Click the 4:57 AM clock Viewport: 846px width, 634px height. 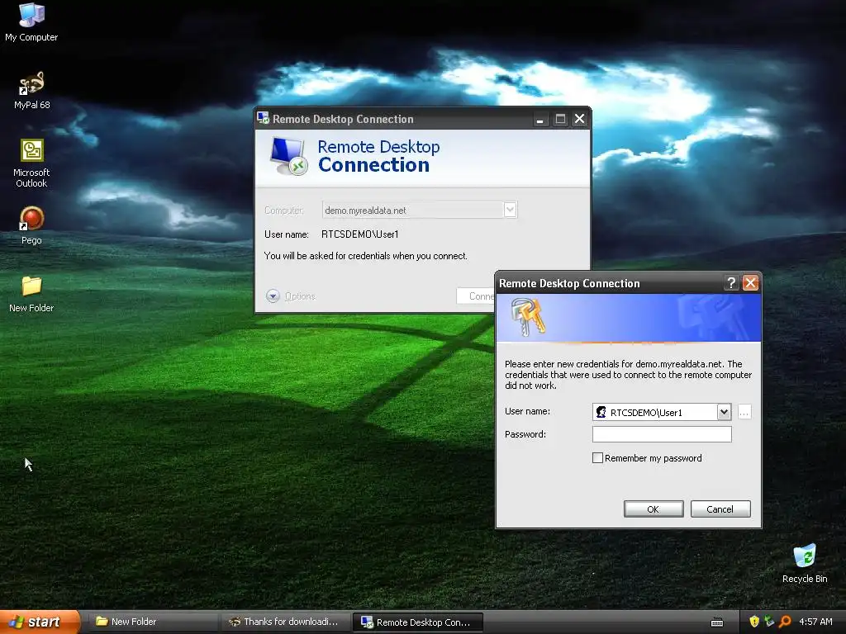(815, 622)
